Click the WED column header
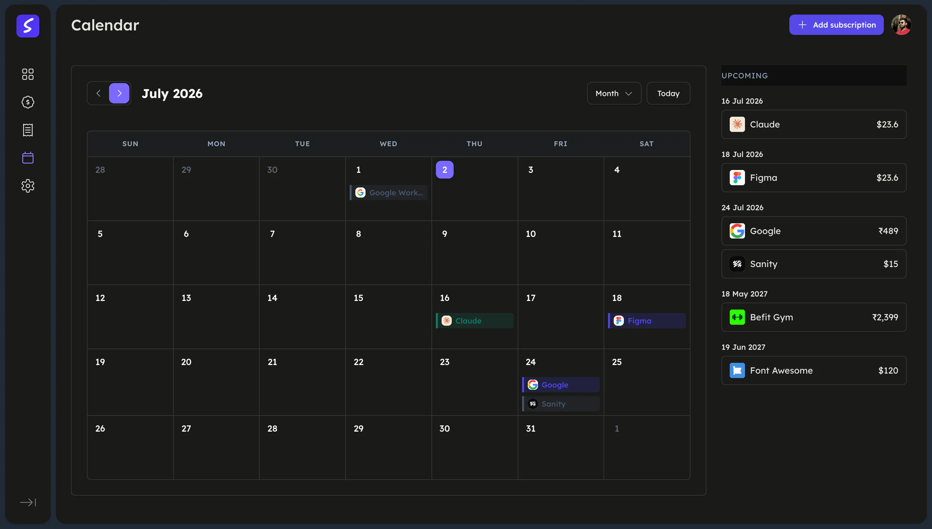Viewport: 932px width, 529px height. [388, 144]
